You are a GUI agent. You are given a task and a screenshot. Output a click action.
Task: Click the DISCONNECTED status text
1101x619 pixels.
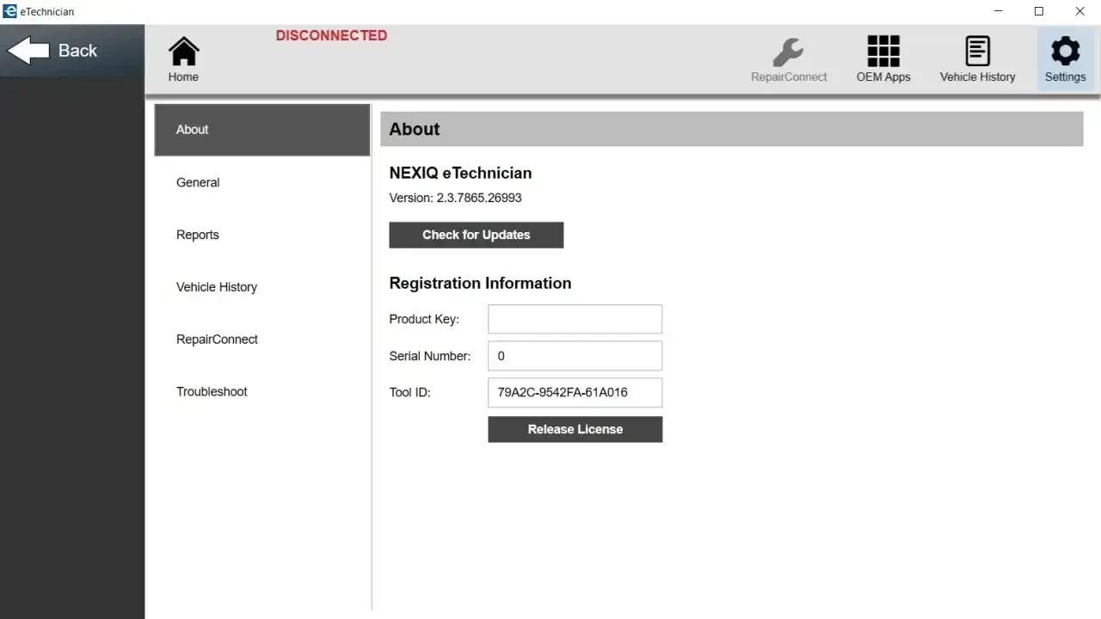tap(331, 35)
